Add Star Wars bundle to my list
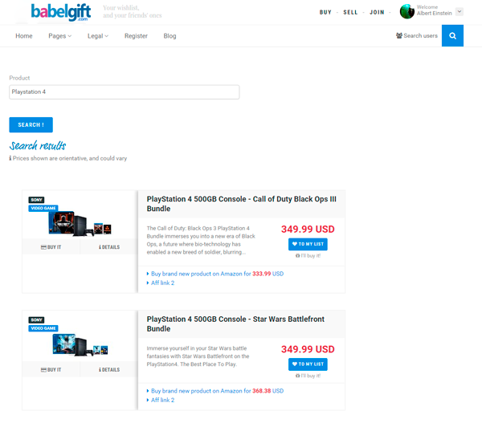482x423 pixels. [x=308, y=364]
